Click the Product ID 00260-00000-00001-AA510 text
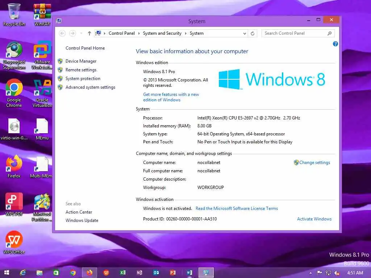 (x=180, y=219)
